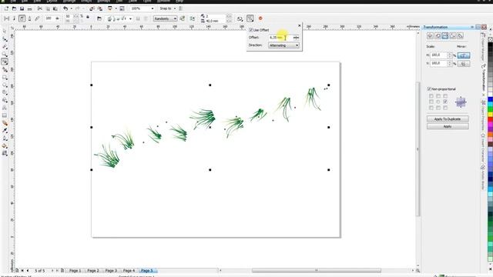The width and height of the screenshot is (493, 277).
Task: Select the Eyedropper tool in the toolbox
Action: [5, 131]
